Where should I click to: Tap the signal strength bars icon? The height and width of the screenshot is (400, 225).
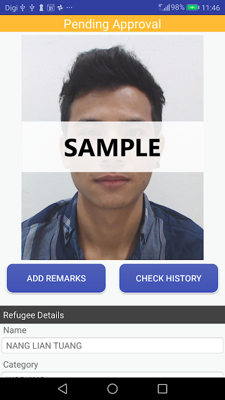tap(164, 7)
